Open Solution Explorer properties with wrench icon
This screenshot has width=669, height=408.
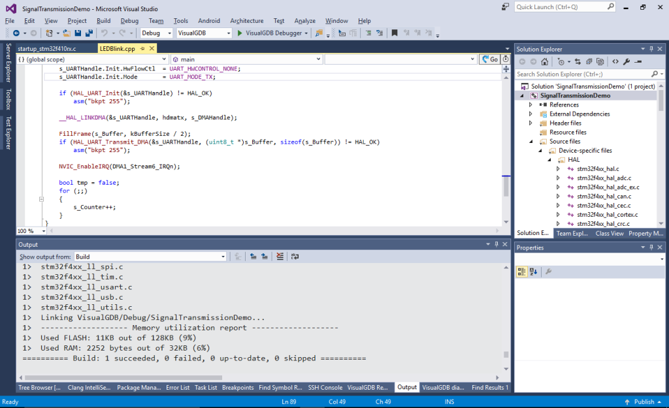click(x=627, y=63)
